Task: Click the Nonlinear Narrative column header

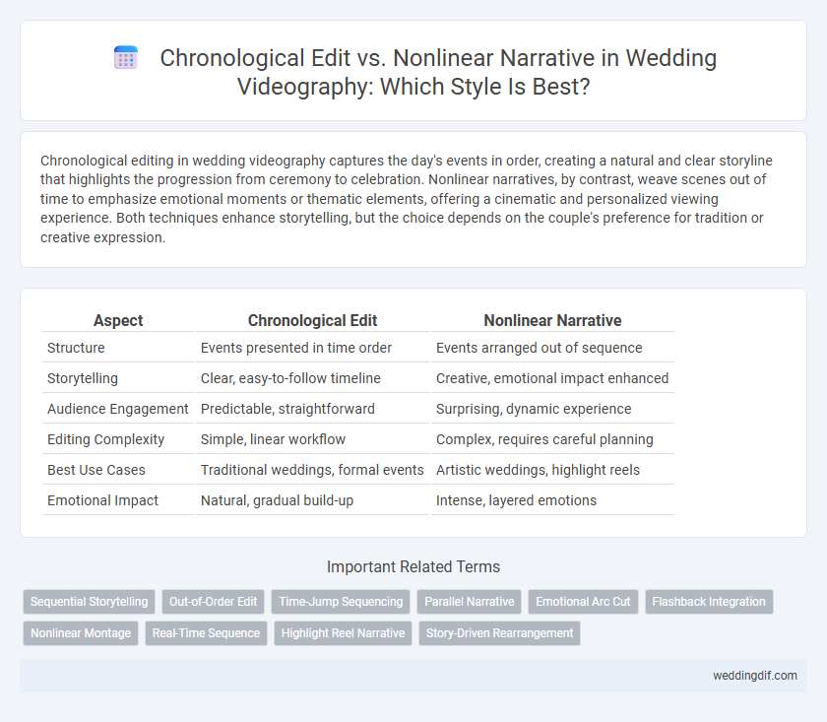Action: tap(552, 320)
